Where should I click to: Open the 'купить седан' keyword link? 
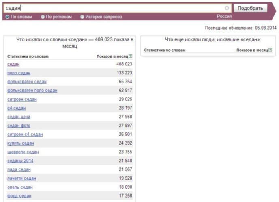pyautogui.click(x=21, y=143)
